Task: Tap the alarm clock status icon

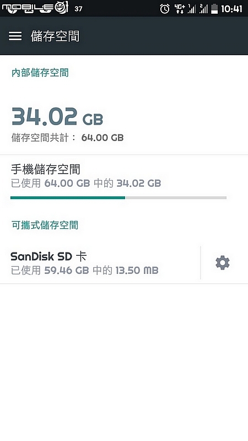Action: 165,9
